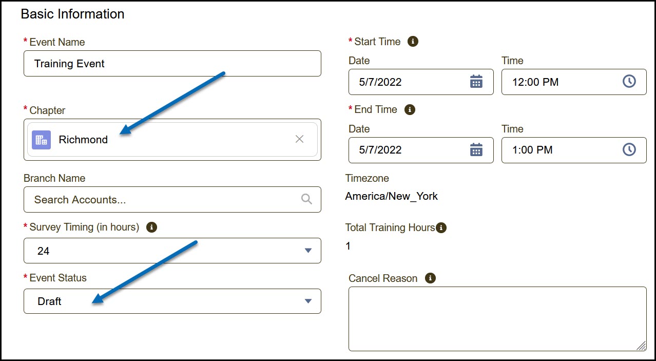Show the Start Time info tooltip
The image size is (656, 361).
413,42
